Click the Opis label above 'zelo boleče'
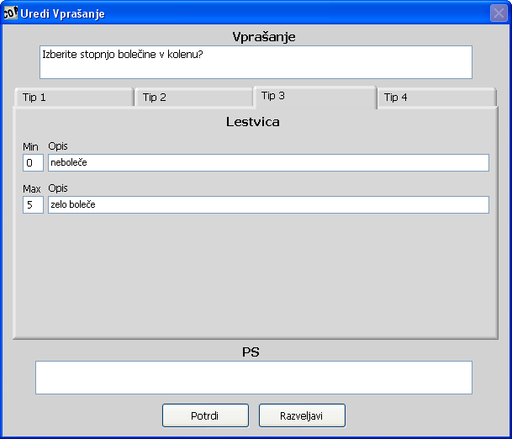Screen dimensions: 512x439 (x=58, y=188)
